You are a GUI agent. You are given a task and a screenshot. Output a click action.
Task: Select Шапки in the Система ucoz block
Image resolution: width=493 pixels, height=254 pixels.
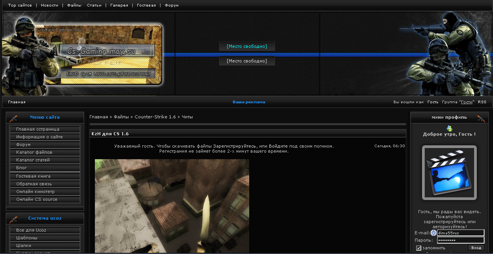pos(45,246)
